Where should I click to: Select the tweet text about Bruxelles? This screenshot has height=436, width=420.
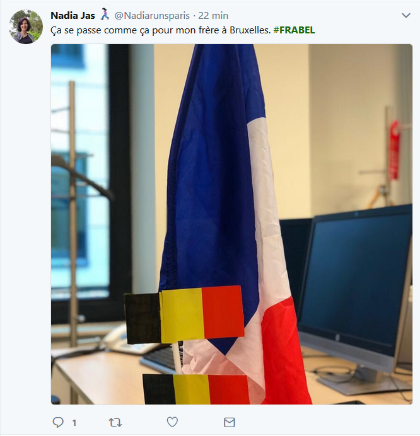point(161,30)
